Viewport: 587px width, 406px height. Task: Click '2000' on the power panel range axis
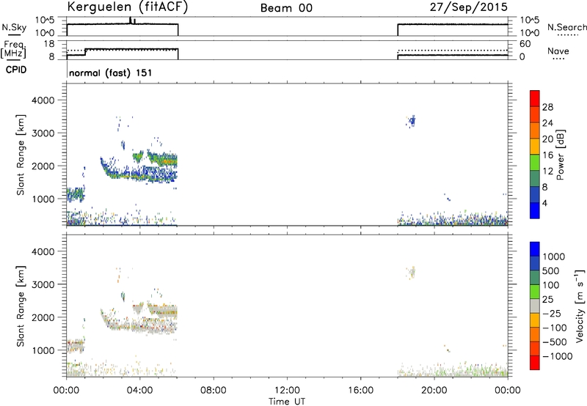tap(43, 166)
